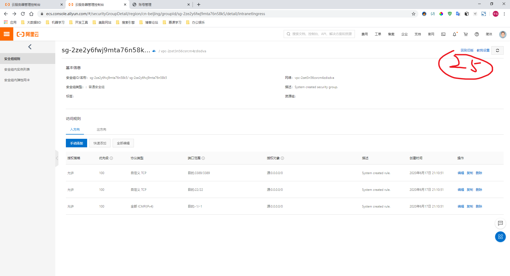
Task: Open the Aliyun hamburger menu
Action: coord(7,34)
